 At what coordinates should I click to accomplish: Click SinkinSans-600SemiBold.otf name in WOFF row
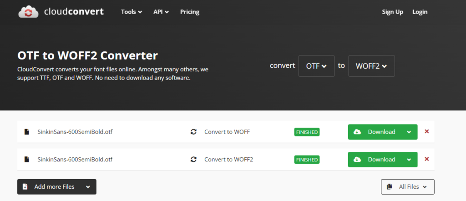[x=75, y=132]
